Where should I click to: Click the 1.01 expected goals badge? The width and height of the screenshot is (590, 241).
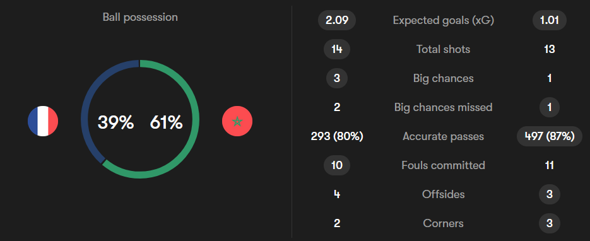tap(550, 20)
